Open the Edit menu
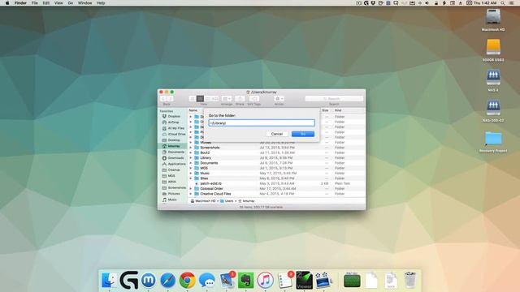 46,3
